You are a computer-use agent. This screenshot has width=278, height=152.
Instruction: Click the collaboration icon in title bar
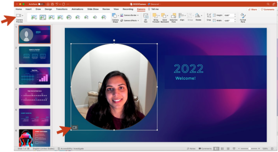coord(273,4)
